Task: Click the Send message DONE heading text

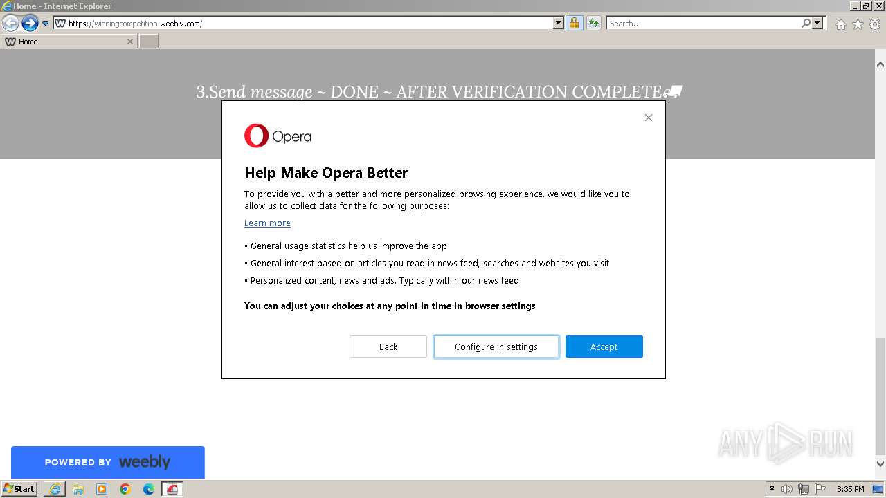Action: (x=440, y=92)
